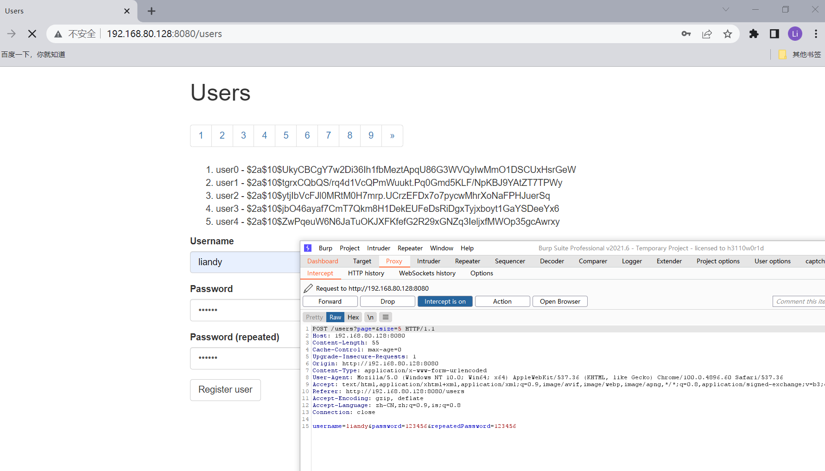Click the Open Browser button
Viewport: 825px width, 471px height.
pyautogui.click(x=560, y=301)
